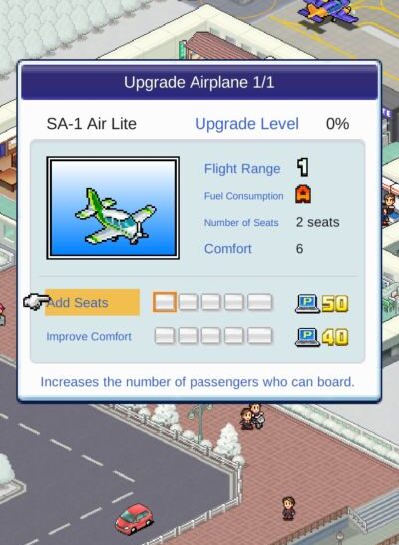This screenshot has width=399, height=545.
Task: Click the last Add Seats upgrade slot
Action: (x=259, y=302)
